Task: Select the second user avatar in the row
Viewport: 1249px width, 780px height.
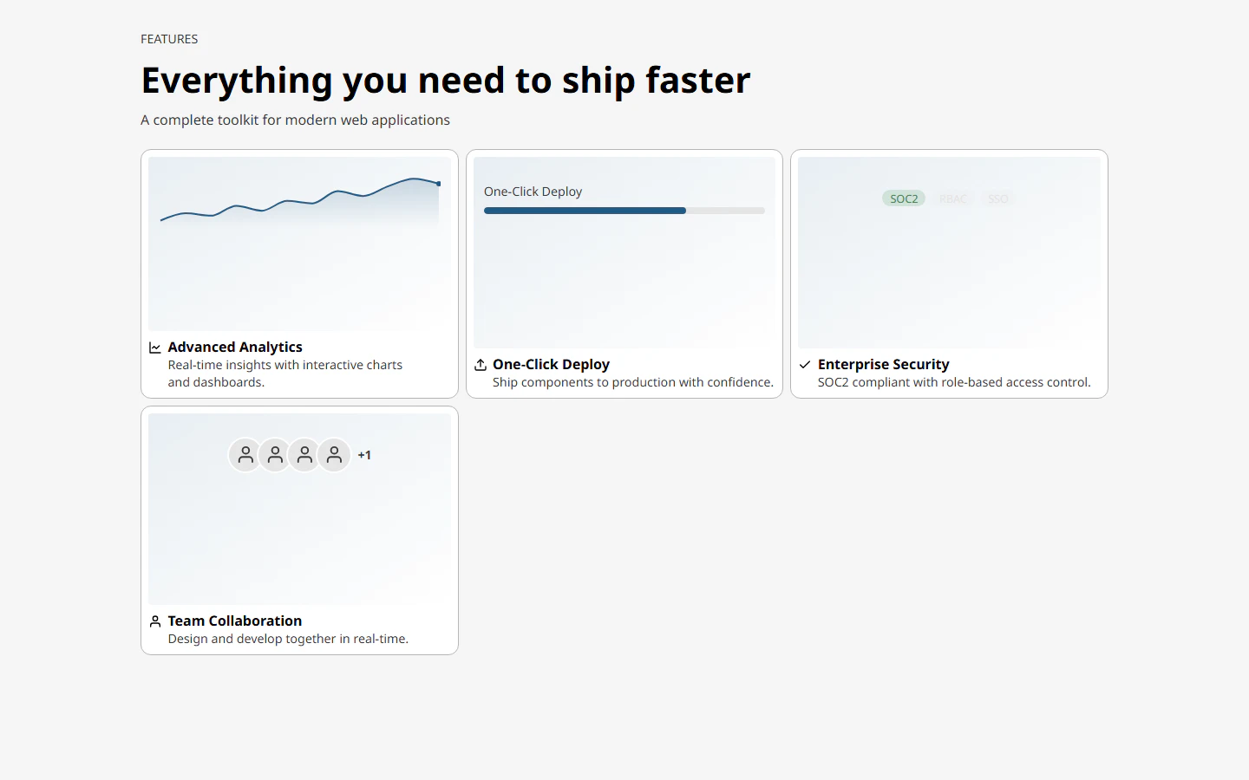Action: tap(275, 455)
